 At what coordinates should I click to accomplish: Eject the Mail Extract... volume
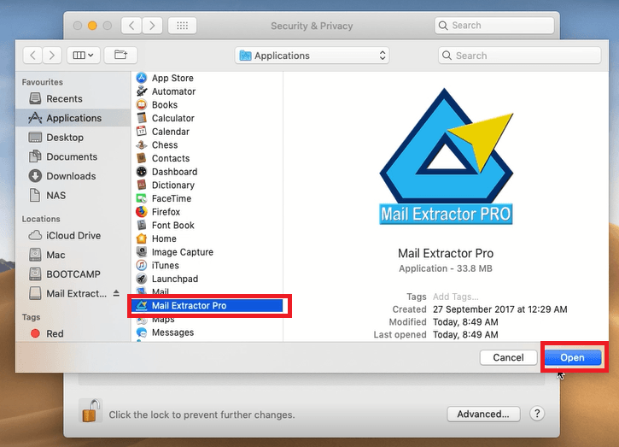[116, 293]
